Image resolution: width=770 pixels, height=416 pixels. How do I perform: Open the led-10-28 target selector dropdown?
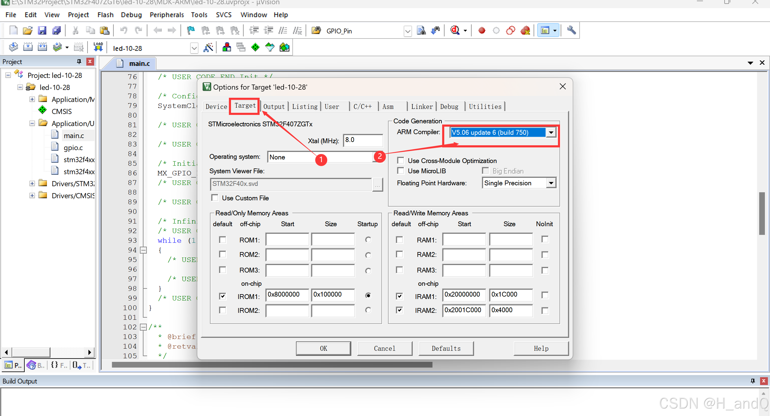pos(194,48)
